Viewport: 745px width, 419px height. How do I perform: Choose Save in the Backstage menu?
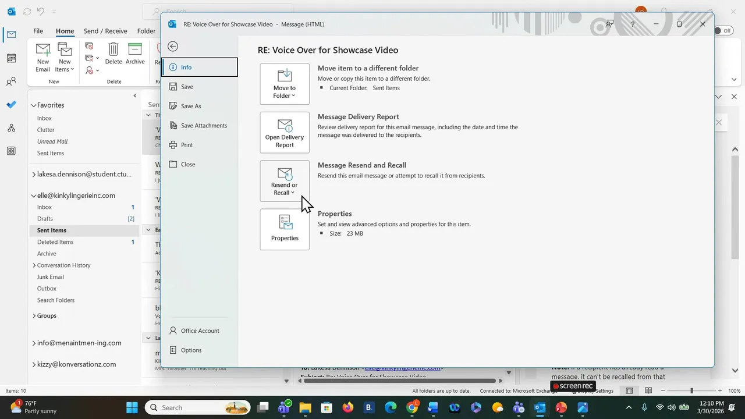click(x=200, y=87)
